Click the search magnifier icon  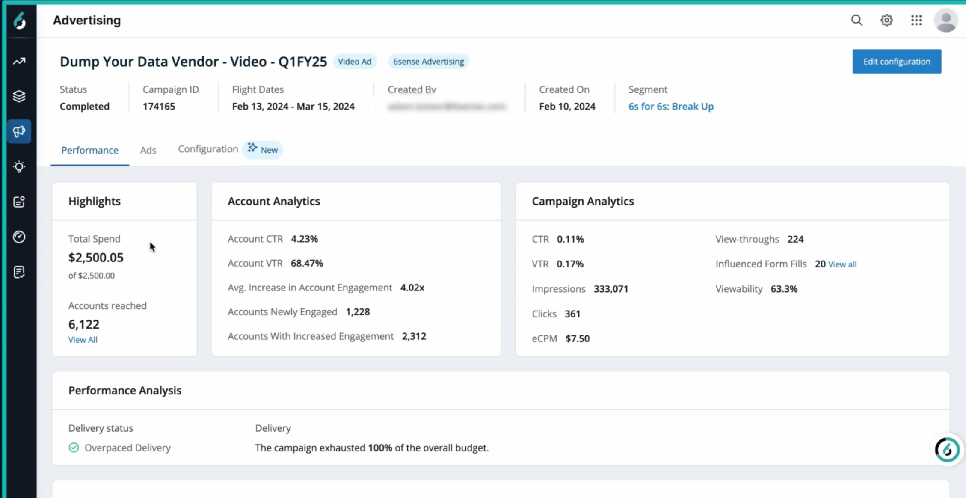click(x=856, y=20)
